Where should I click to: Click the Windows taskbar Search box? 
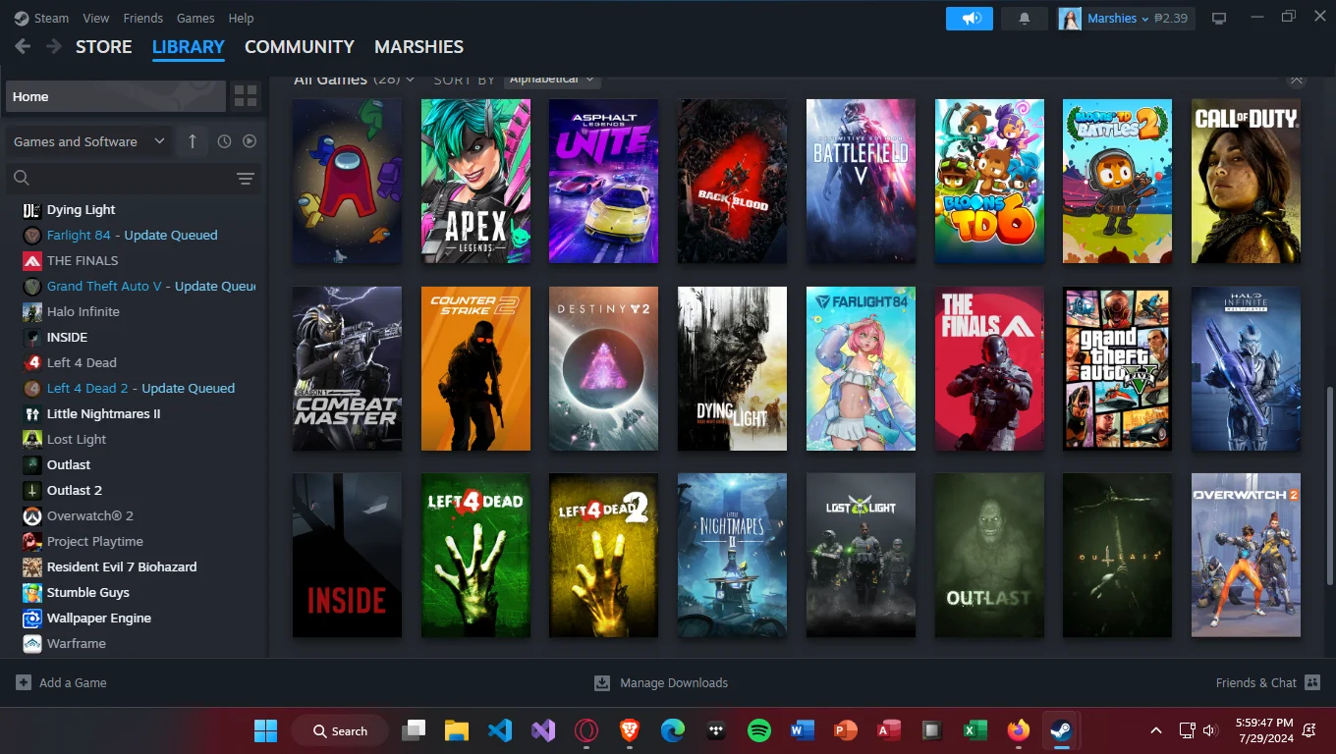[340, 730]
